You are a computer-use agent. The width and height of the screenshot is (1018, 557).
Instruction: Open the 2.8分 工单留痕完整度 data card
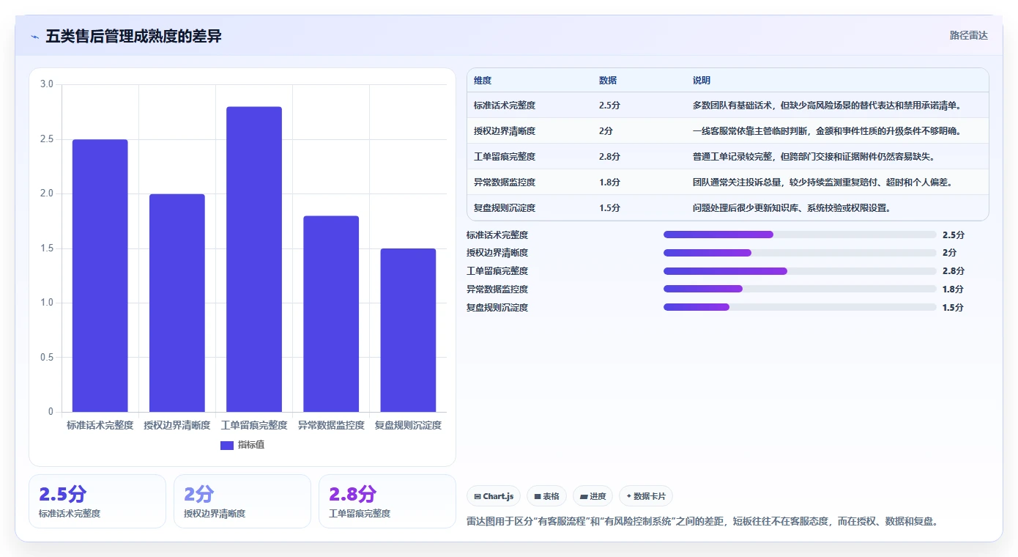[x=387, y=501]
